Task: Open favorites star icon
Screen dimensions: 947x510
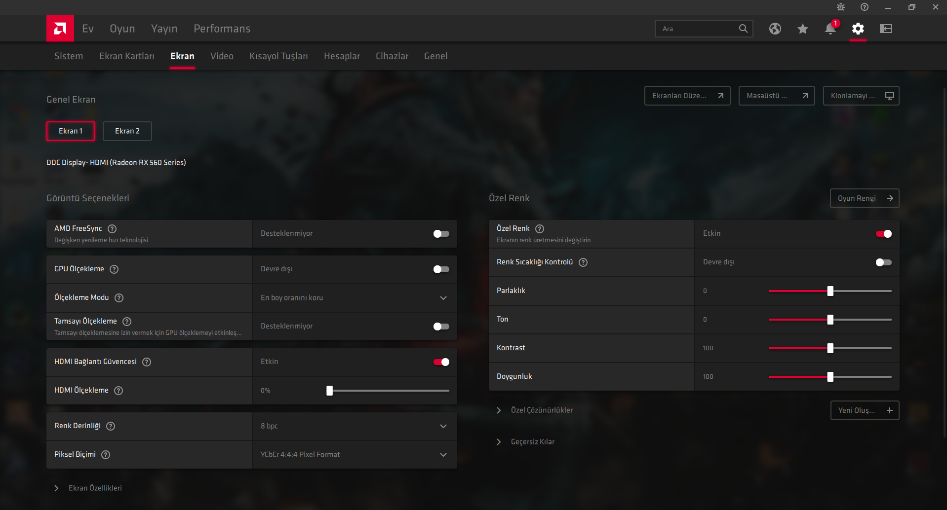Action: coord(802,29)
